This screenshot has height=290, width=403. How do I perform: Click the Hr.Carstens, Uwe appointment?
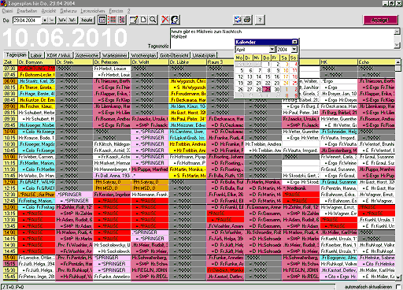pos(188,132)
